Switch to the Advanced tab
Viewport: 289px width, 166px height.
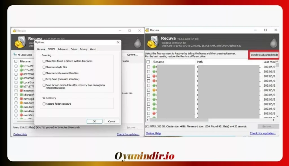point(63,49)
